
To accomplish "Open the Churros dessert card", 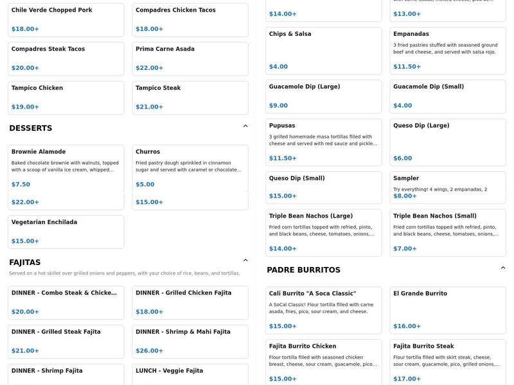I will pyautogui.click(x=190, y=168).
